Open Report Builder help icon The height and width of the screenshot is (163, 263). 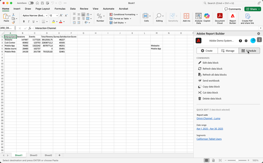click(240, 41)
